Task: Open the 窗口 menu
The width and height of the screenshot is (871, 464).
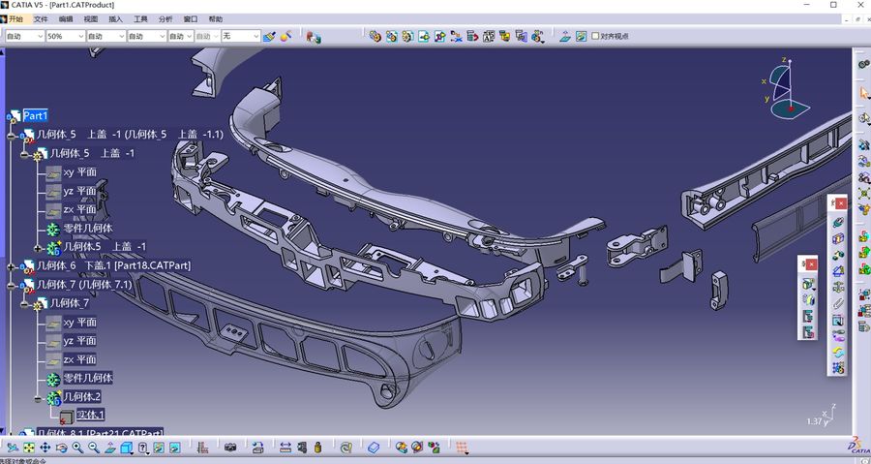Action: coord(191,19)
